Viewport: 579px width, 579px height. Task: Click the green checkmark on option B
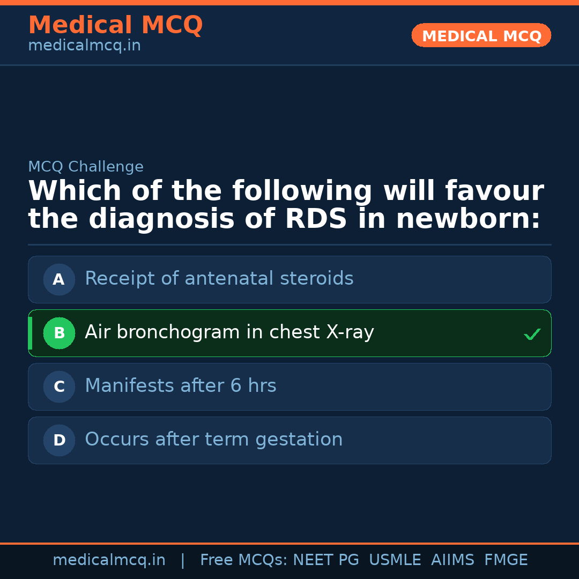pyautogui.click(x=532, y=333)
